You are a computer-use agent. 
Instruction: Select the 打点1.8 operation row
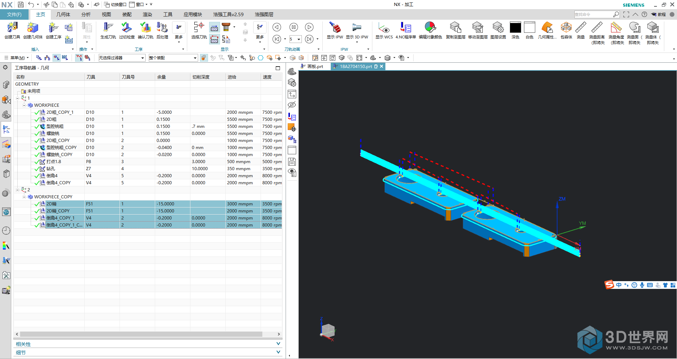148,162
